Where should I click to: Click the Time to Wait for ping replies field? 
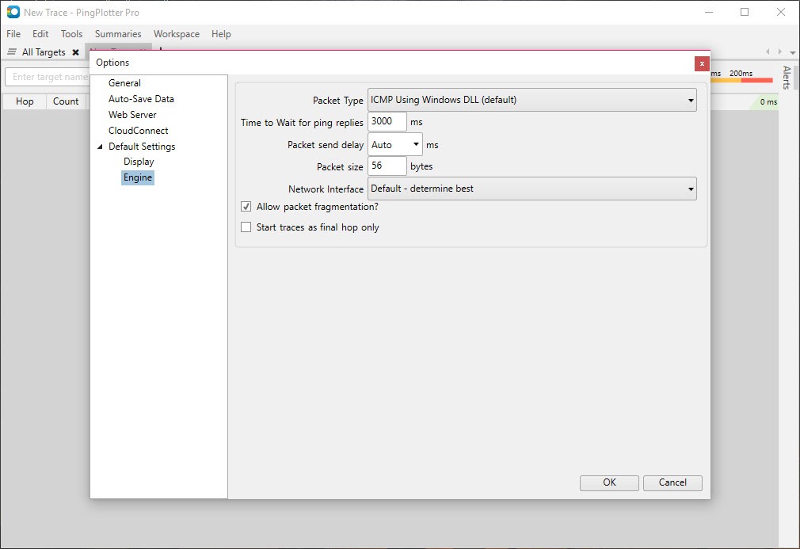tap(387, 121)
